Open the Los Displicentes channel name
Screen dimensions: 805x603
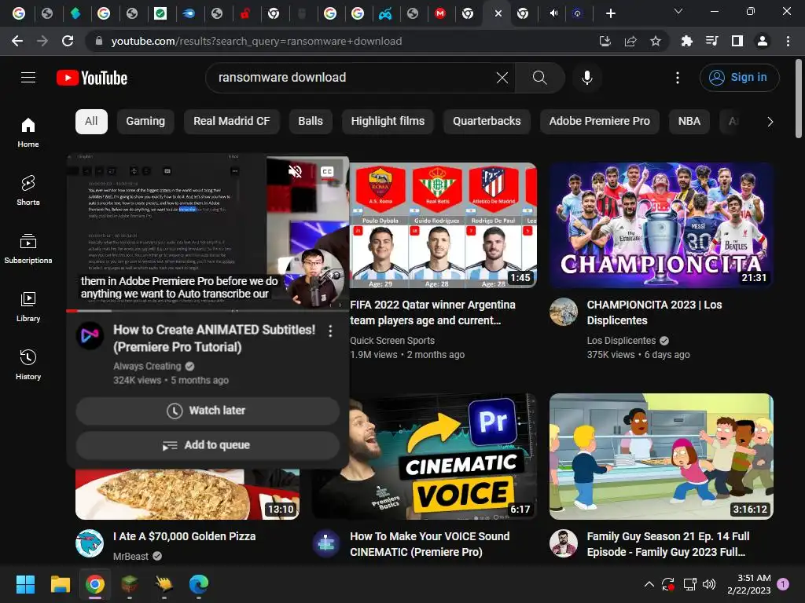click(x=621, y=341)
